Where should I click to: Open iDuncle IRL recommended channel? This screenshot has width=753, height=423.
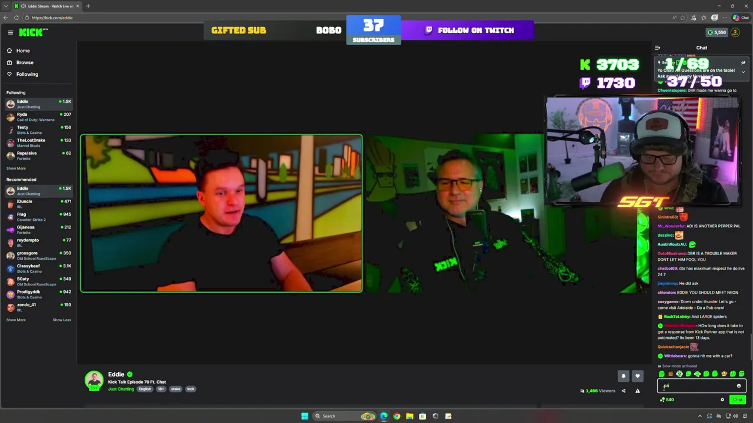(38, 204)
